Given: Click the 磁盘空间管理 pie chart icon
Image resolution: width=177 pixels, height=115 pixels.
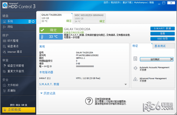Looking at the screenshot, I should tap(4, 66).
